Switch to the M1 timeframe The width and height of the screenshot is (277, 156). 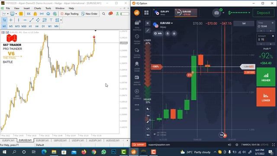pos(4,26)
